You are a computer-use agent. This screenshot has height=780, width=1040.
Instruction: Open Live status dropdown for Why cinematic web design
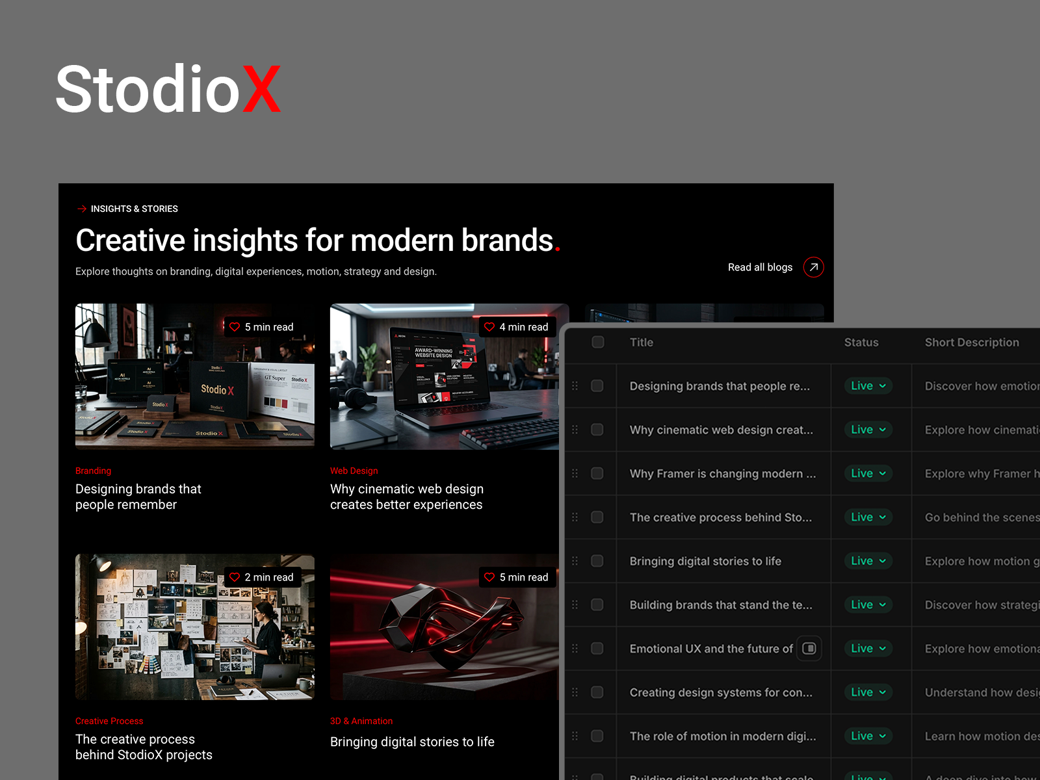[868, 430]
